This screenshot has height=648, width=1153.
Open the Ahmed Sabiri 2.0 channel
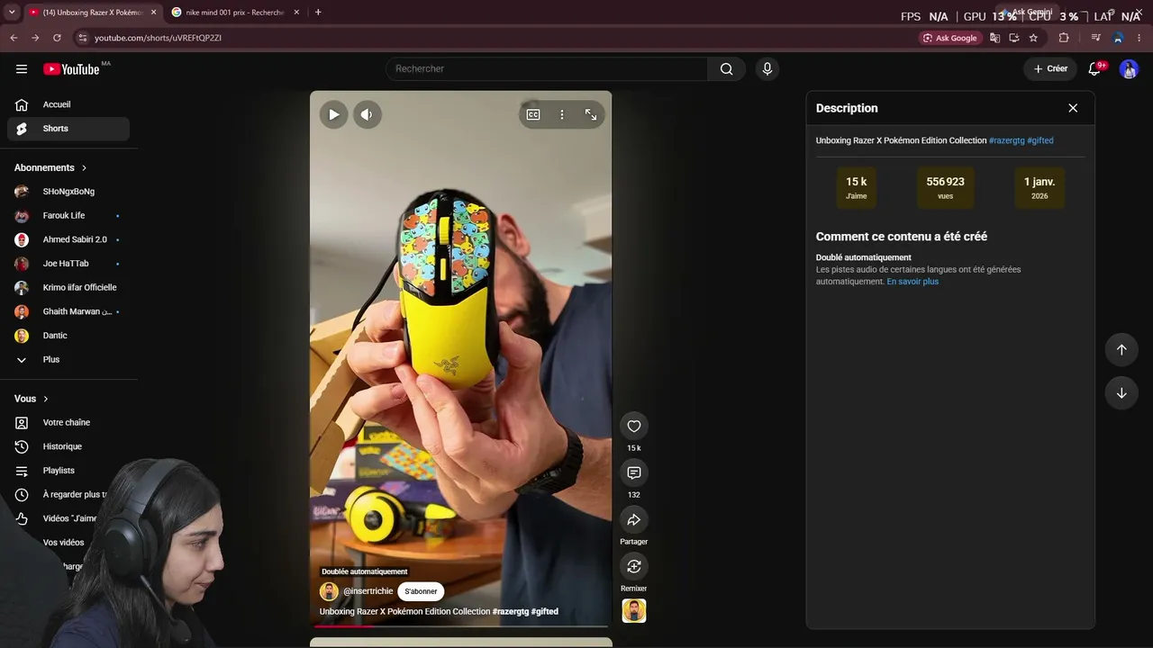pyautogui.click(x=68, y=239)
